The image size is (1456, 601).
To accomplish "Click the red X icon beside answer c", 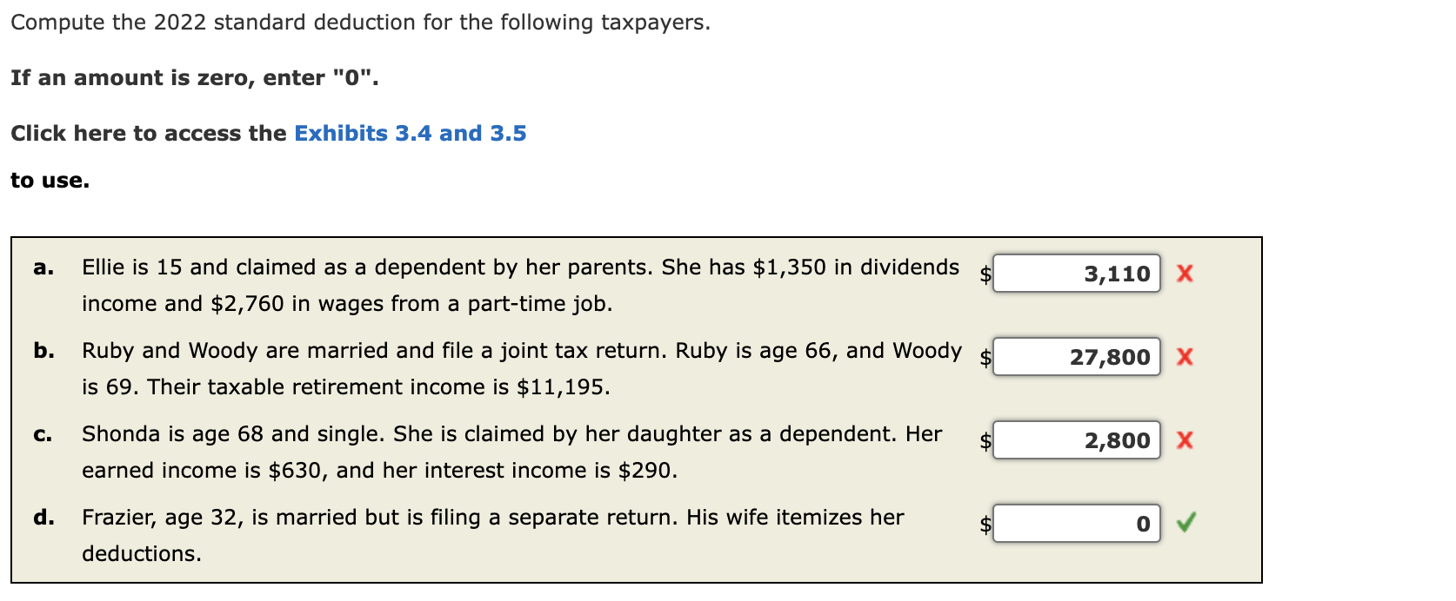I will [x=1186, y=440].
